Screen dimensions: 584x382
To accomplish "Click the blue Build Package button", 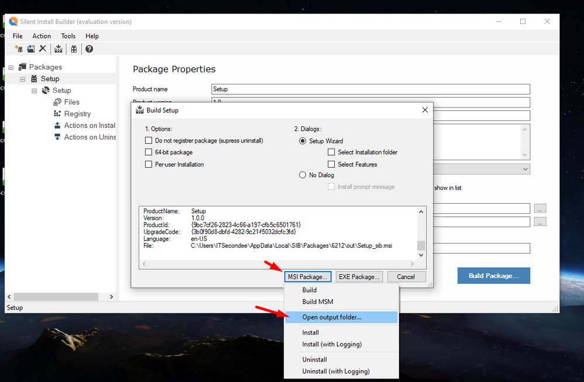I will pos(493,276).
